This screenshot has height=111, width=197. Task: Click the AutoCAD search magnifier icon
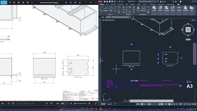click(158, 1)
